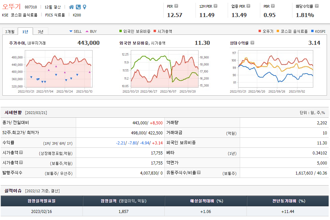Viewport: 330px width, 220px height.
Task: Open help icon beside 시가총액 상장예정포함 row
Action: click(x=21, y=152)
